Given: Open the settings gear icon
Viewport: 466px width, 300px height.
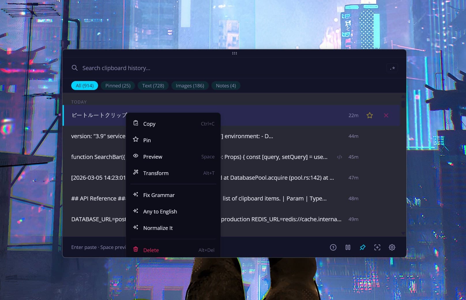Looking at the screenshot, I should pyautogui.click(x=392, y=247).
